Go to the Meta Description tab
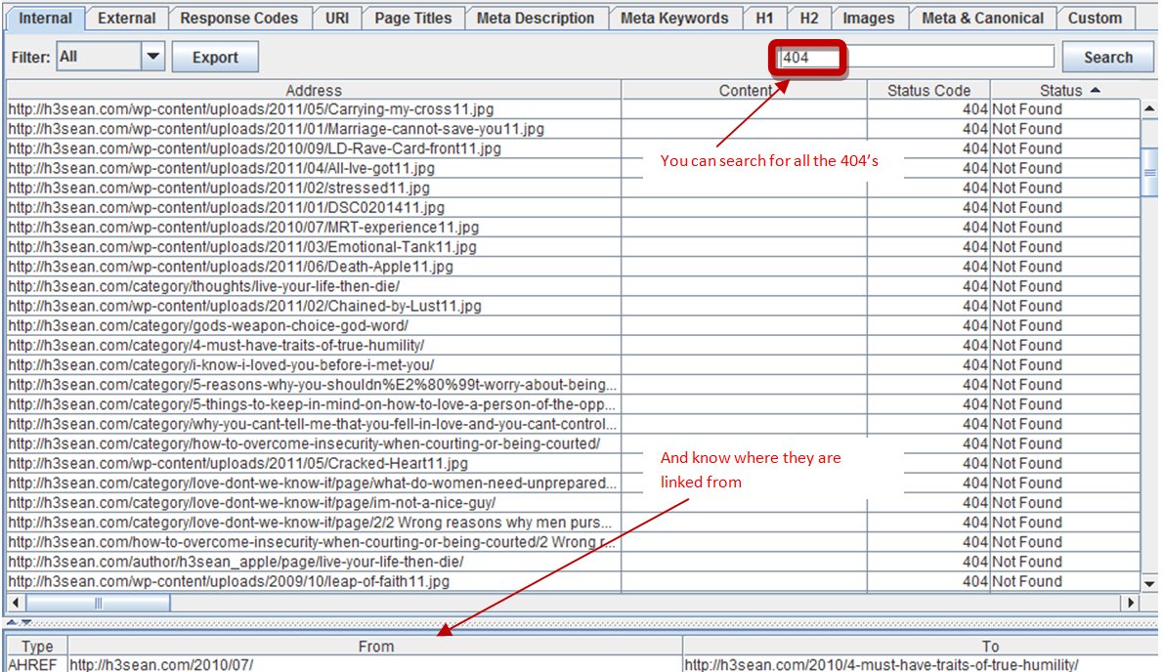Image resolution: width=1163 pixels, height=672 pixels. (535, 18)
